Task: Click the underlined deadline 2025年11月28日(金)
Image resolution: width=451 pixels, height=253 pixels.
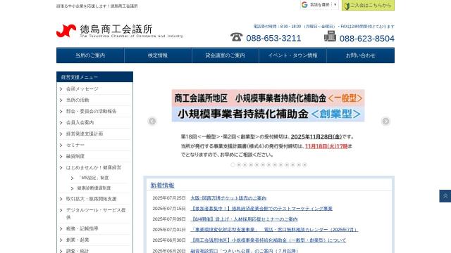Action: tap(316, 137)
